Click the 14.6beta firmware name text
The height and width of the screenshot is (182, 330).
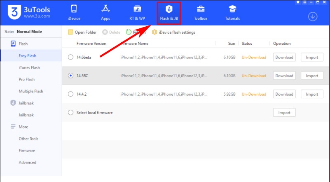164,57
